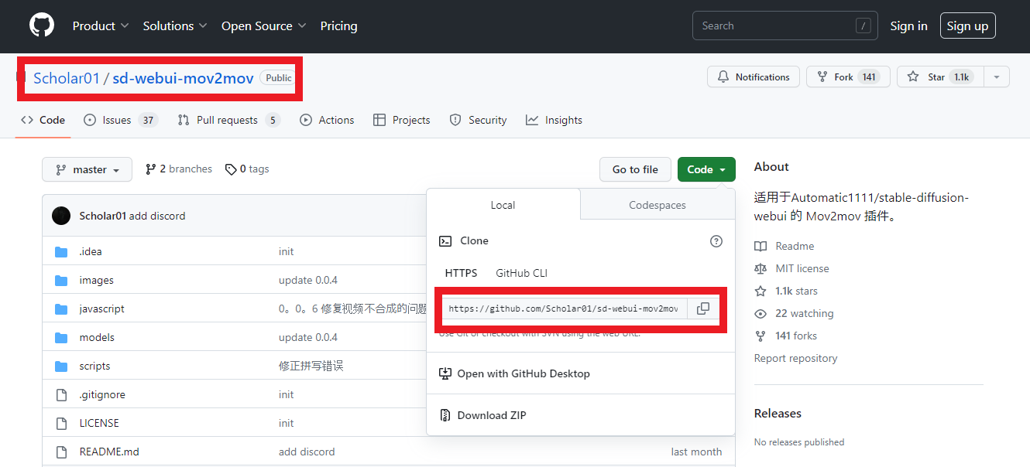Open Scholar01's avatar next to commit
1030x467 pixels.
[61, 216]
